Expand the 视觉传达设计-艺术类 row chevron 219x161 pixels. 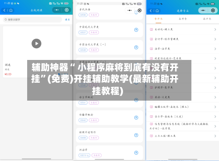pos(215,59)
